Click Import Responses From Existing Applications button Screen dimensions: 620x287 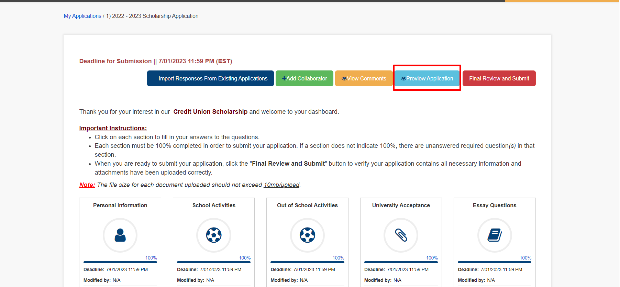click(210, 78)
